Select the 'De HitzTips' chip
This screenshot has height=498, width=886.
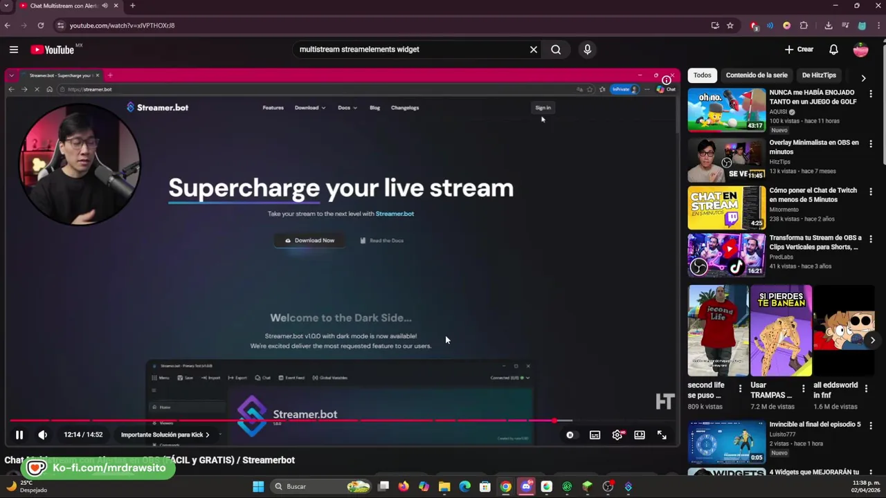(x=819, y=75)
